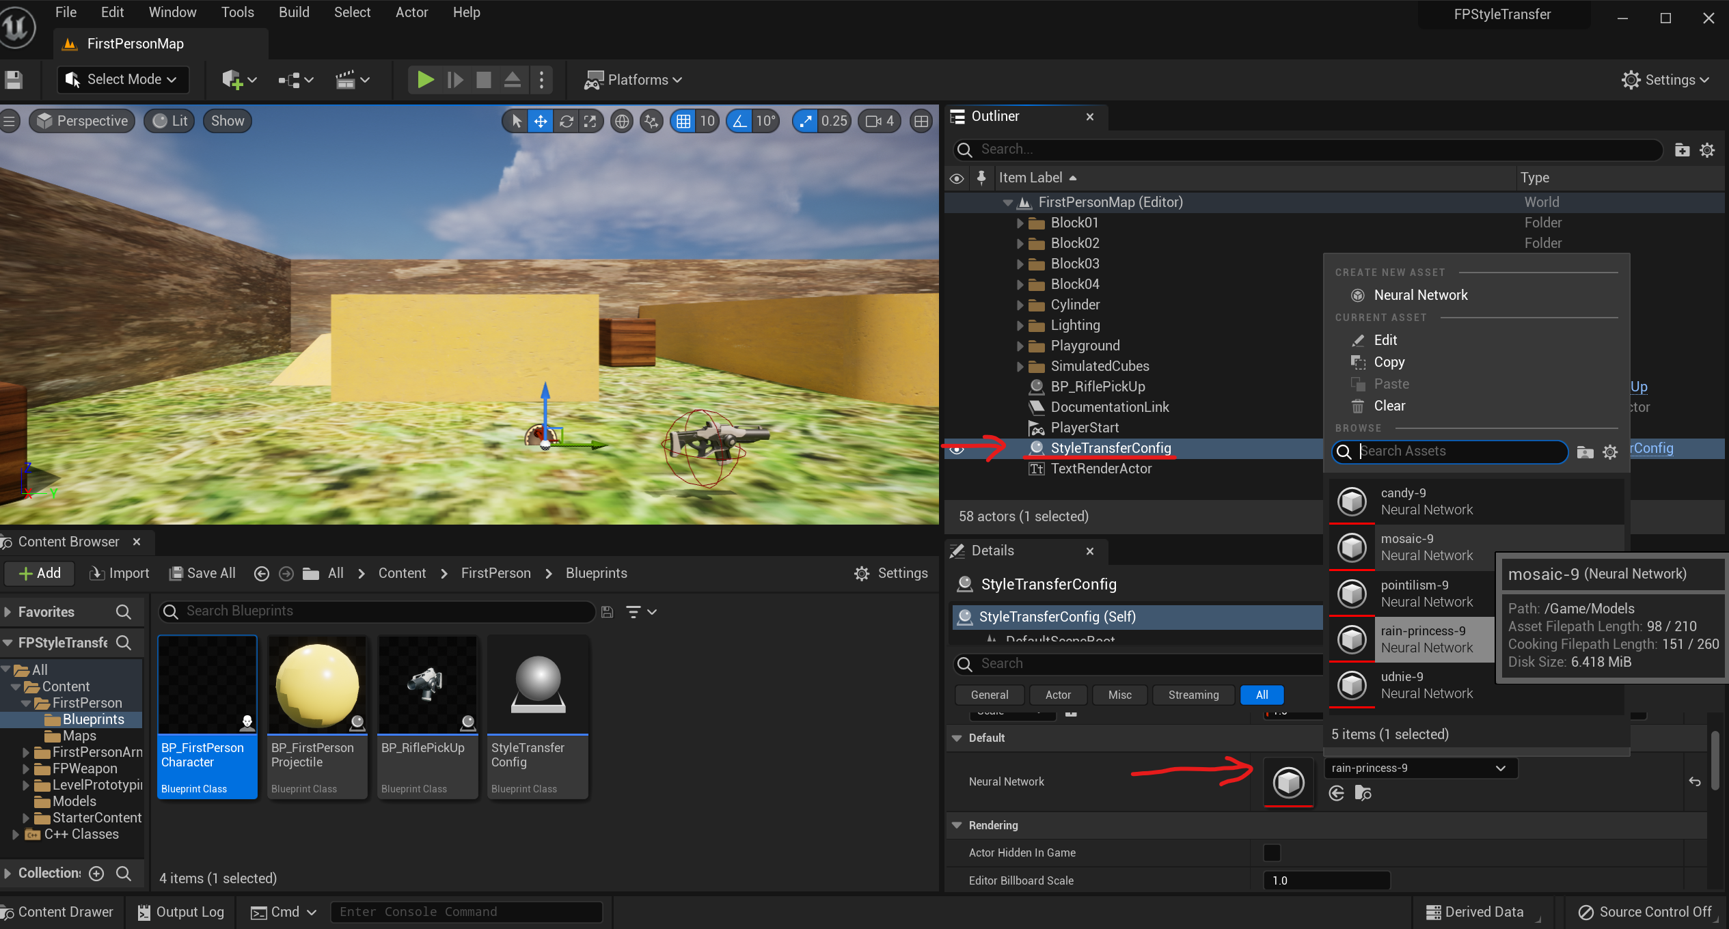Screen dimensions: 1729x929
Task: Toggle world/local coordinate globe icon
Action: click(622, 122)
